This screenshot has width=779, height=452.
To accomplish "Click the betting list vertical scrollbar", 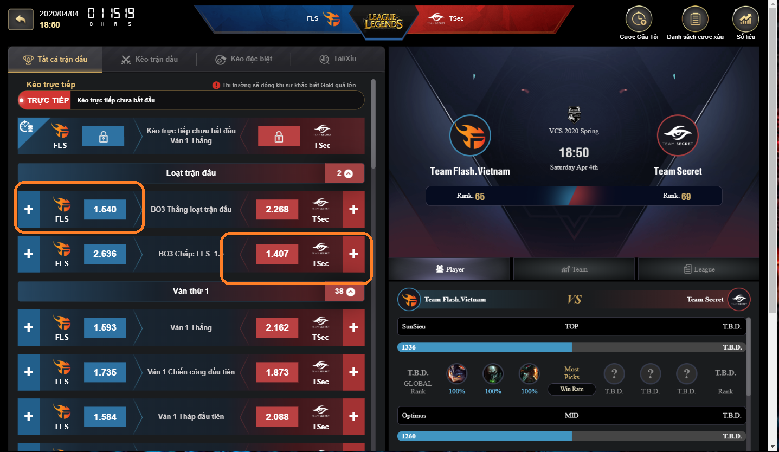I will 373,124.
